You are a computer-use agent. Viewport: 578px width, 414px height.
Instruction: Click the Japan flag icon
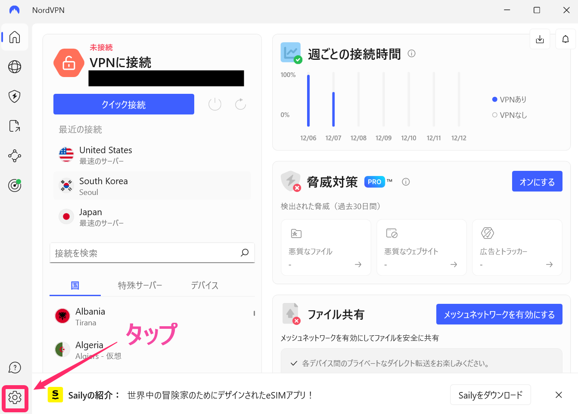66,216
